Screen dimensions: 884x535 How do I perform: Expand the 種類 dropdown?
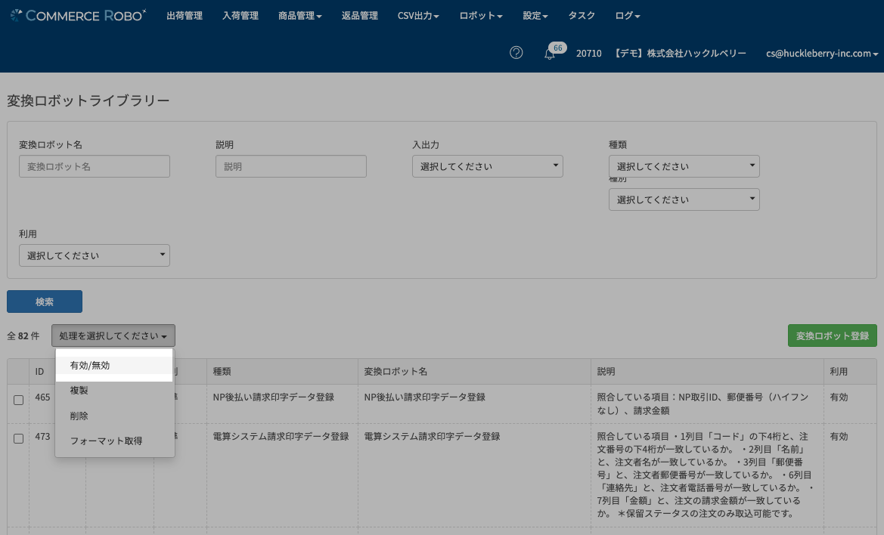[684, 166]
